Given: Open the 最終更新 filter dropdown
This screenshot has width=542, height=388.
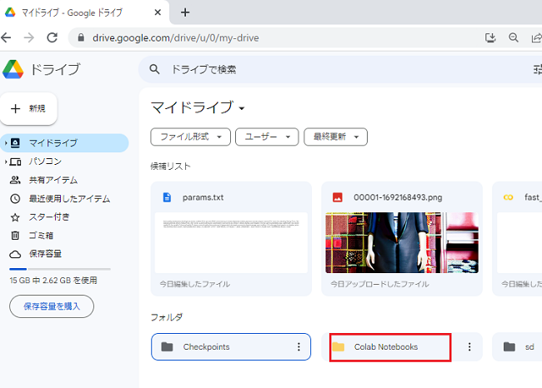Looking at the screenshot, I should 336,137.
